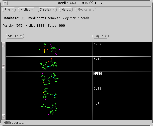153x126 pixels.
Task: Open the LogP* column dropdown
Action: 100,36
